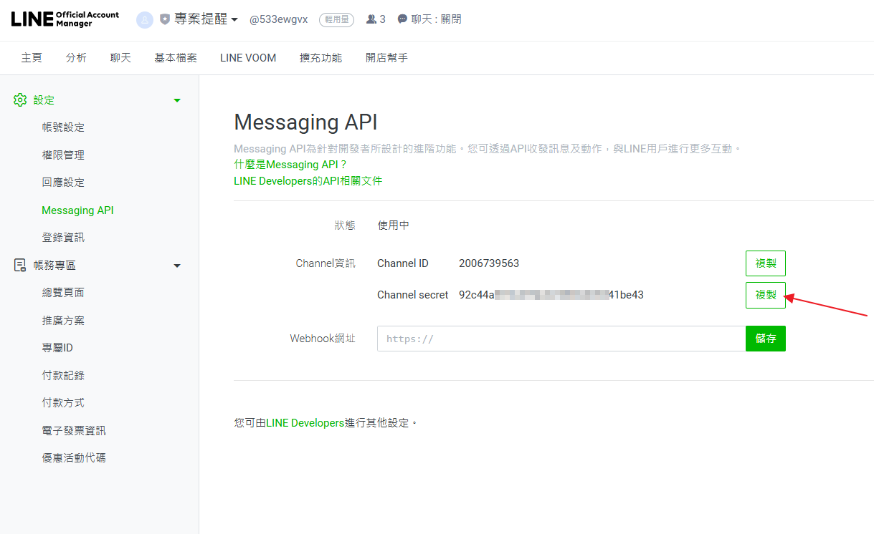
Task: Click the shield badge beside 專案提醒
Action: [x=165, y=19]
